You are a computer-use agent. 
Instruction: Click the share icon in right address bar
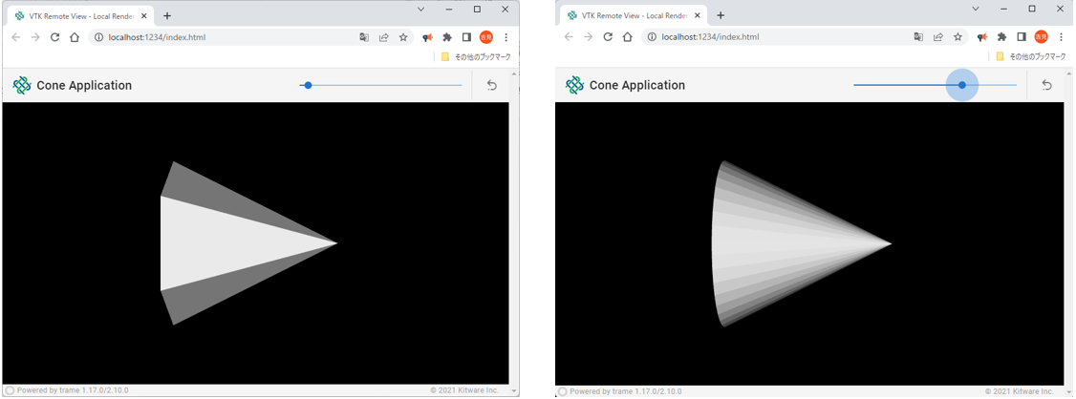click(x=937, y=37)
